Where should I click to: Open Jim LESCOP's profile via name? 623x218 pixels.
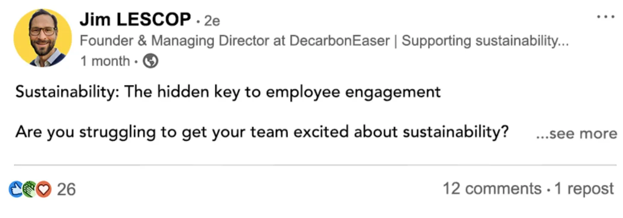(135, 19)
